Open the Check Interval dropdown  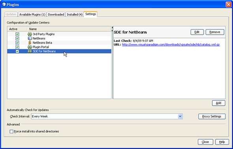[x=180, y=117]
